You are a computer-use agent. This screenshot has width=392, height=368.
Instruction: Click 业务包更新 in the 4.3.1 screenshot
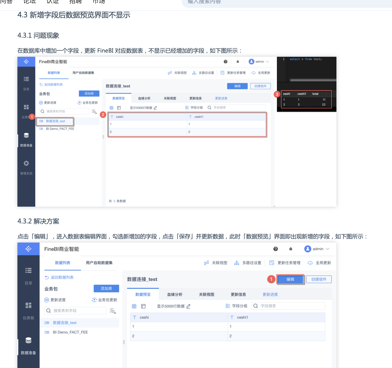click(88, 103)
